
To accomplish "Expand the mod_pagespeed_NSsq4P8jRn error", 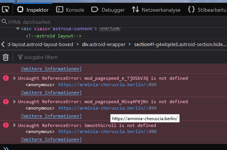I will click(x=14, y=102).
